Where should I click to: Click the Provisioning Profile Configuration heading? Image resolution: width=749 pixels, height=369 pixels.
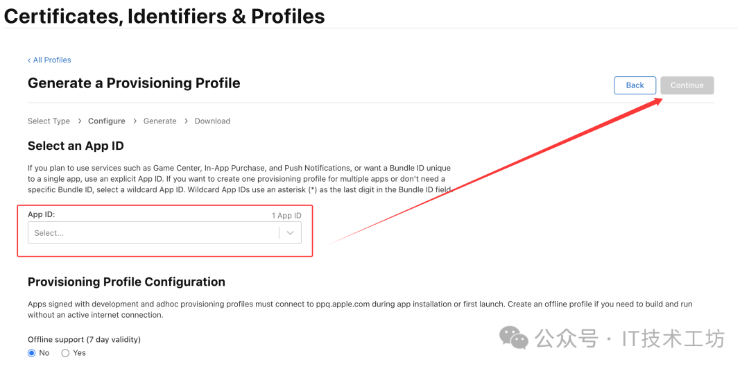(126, 282)
